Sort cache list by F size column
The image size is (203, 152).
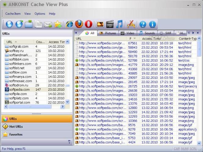133,38
